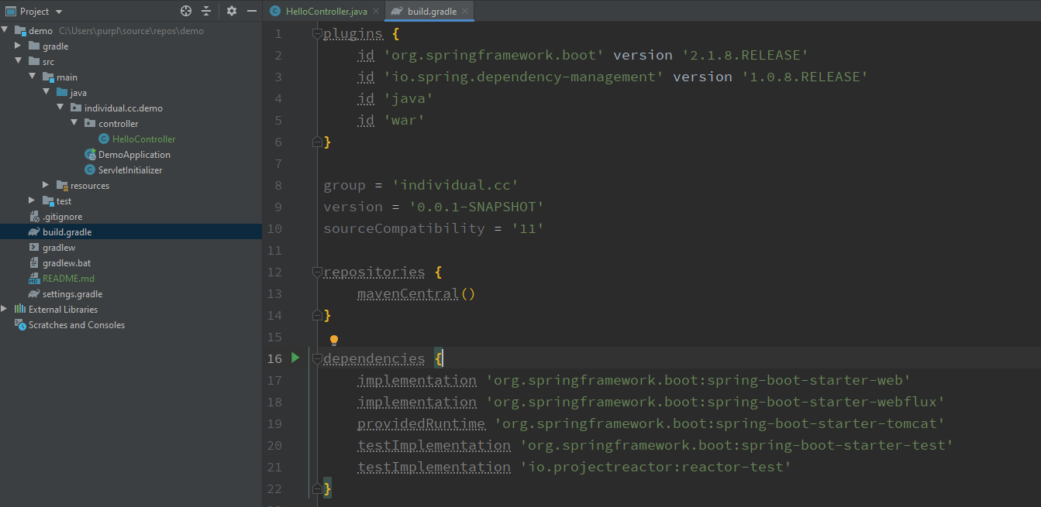
Task: Click the green run arrow beside dependencies
Action: pyautogui.click(x=295, y=358)
